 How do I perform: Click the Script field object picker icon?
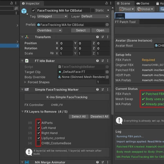point(107,67)
